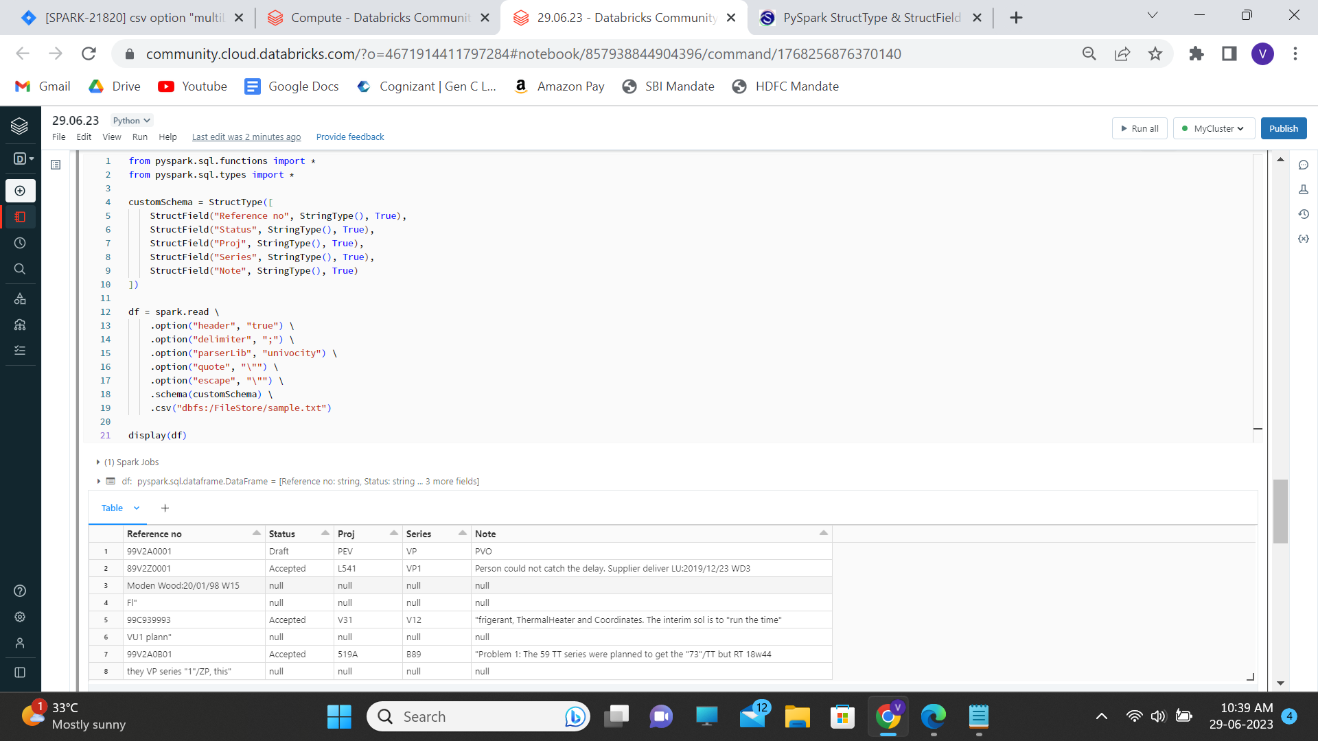Open the variable explorer {x} icon

tap(1304, 239)
